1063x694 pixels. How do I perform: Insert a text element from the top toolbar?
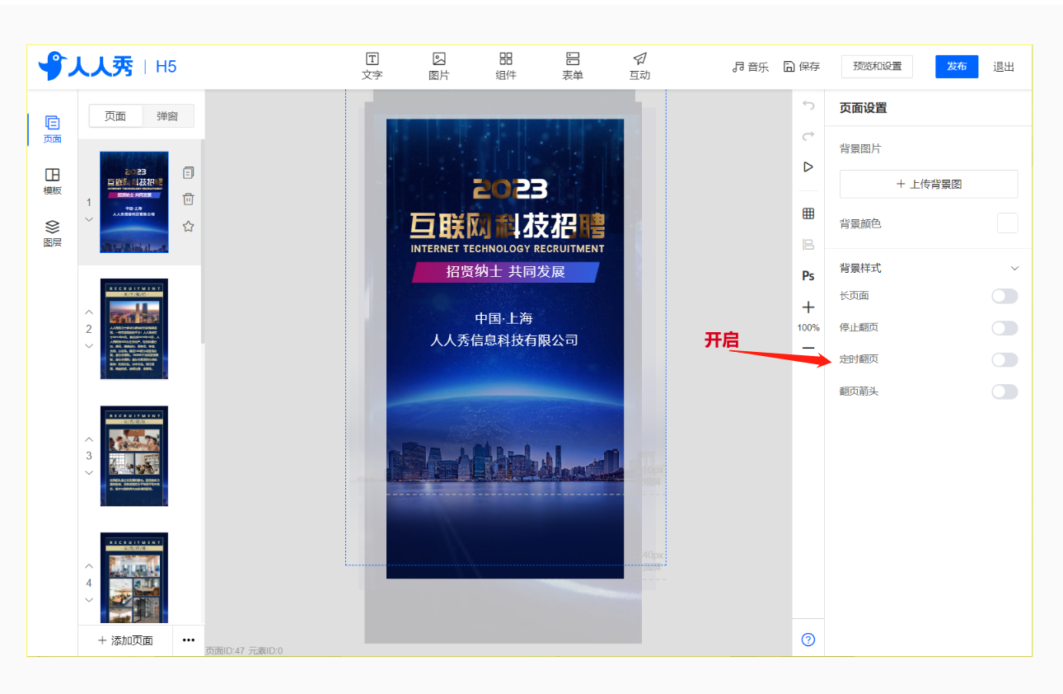[372, 66]
